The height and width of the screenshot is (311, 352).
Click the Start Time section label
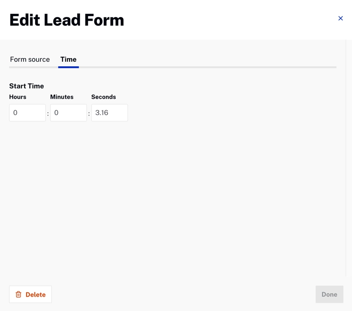27,86
